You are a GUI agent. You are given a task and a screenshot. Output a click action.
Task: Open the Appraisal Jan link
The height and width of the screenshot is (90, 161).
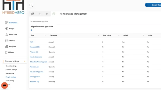(34, 67)
